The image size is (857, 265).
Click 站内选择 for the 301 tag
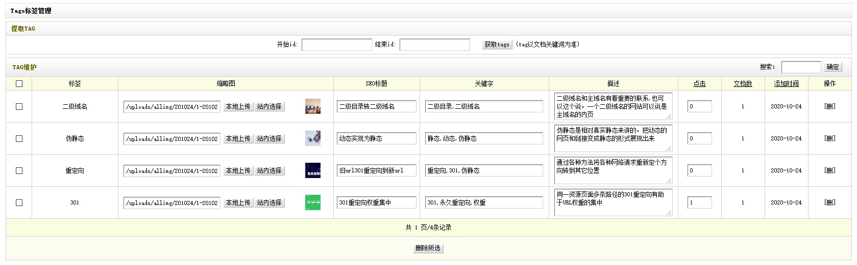pos(269,202)
